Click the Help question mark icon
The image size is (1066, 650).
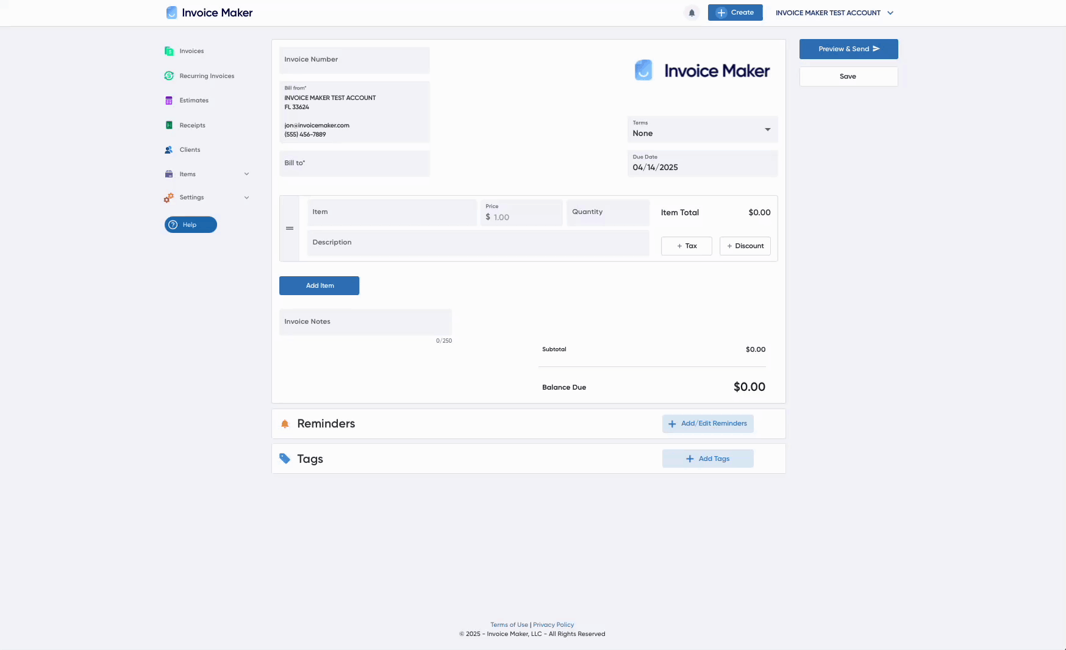tap(173, 225)
